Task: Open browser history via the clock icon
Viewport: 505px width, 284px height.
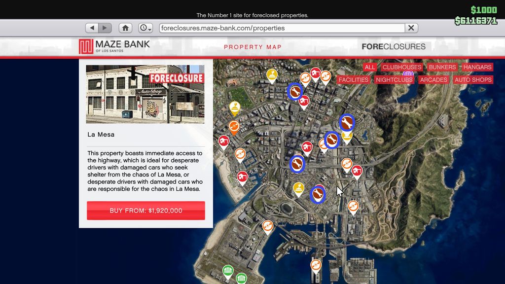Action: (144, 28)
